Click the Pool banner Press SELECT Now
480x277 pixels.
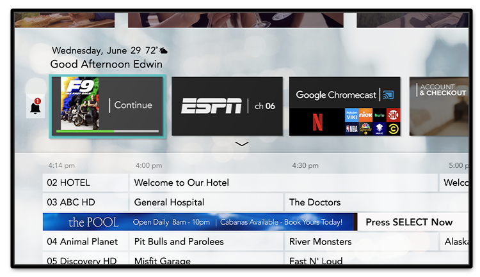point(409,222)
